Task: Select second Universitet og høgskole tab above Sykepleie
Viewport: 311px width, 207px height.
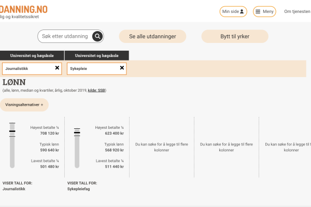Action: (97, 55)
